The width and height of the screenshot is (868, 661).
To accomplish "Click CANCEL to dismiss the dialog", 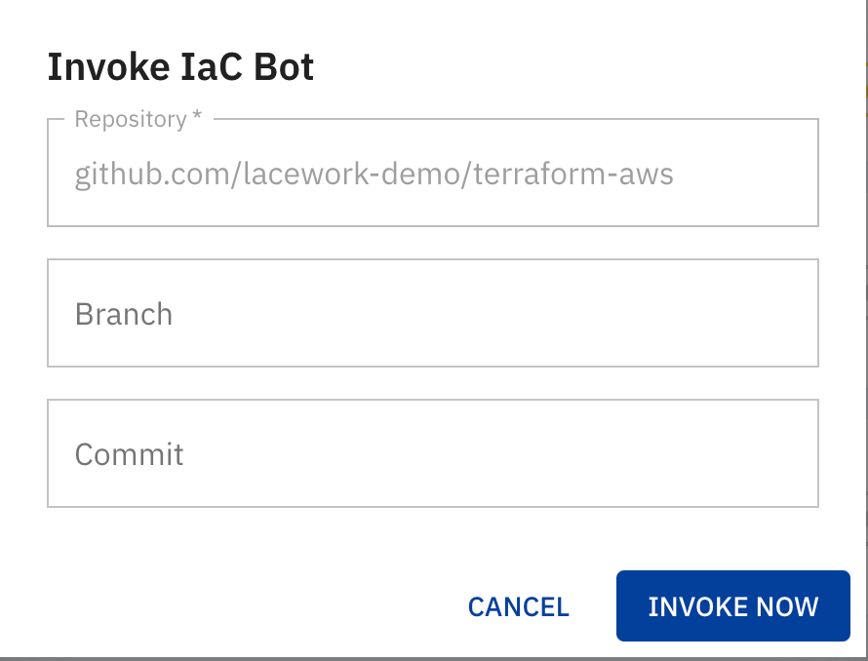I will [518, 605].
